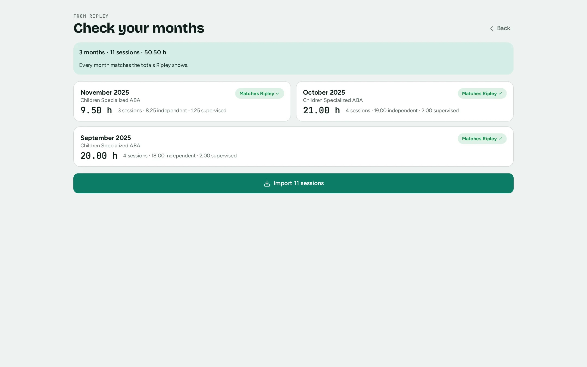The height and width of the screenshot is (367, 587).
Task: Click the Check your months heading
Action: (x=139, y=28)
